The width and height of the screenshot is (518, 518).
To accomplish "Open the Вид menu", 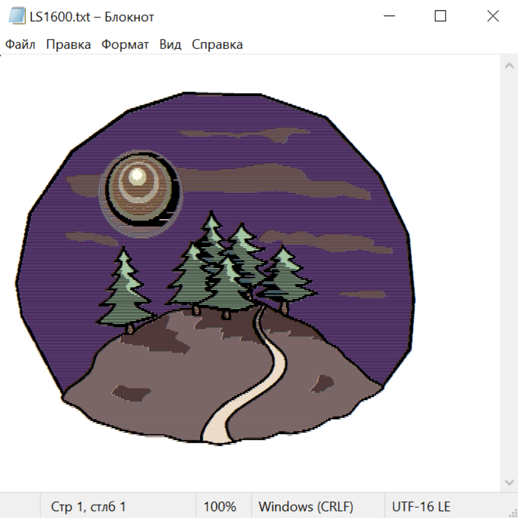I will (x=170, y=45).
